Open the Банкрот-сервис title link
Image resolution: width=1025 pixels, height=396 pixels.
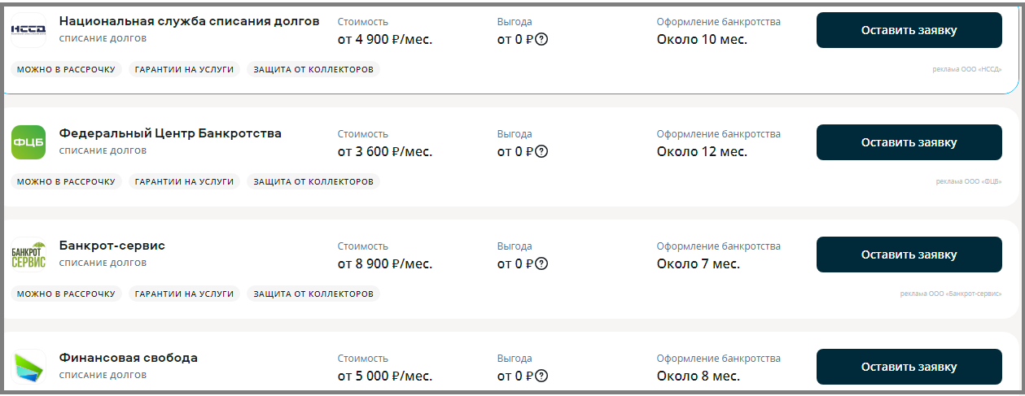tap(112, 246)
